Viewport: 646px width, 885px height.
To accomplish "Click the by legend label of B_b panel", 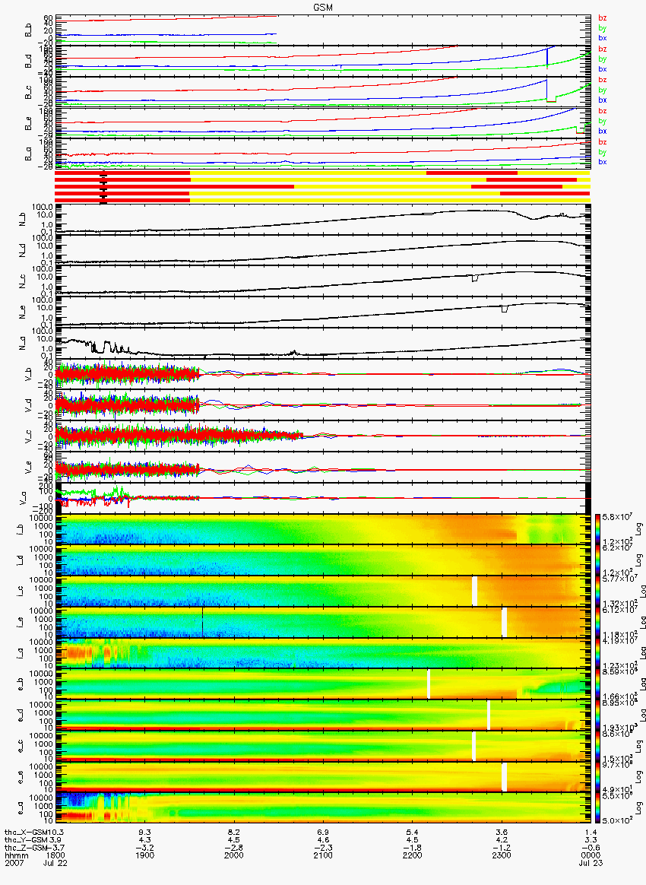I will click(x=603, y=28).
